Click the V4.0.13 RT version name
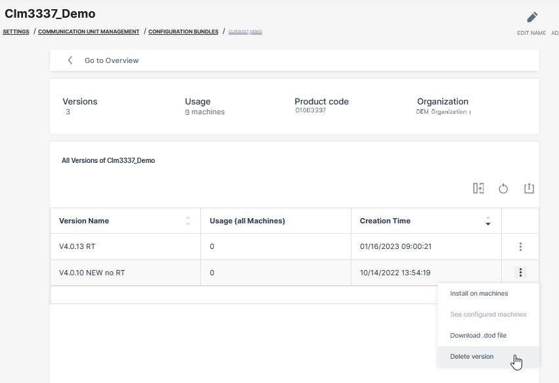Screen dimensions: 559x383 78,247
